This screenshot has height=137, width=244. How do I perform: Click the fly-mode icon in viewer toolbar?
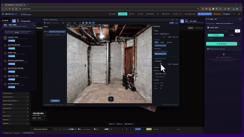90,23
